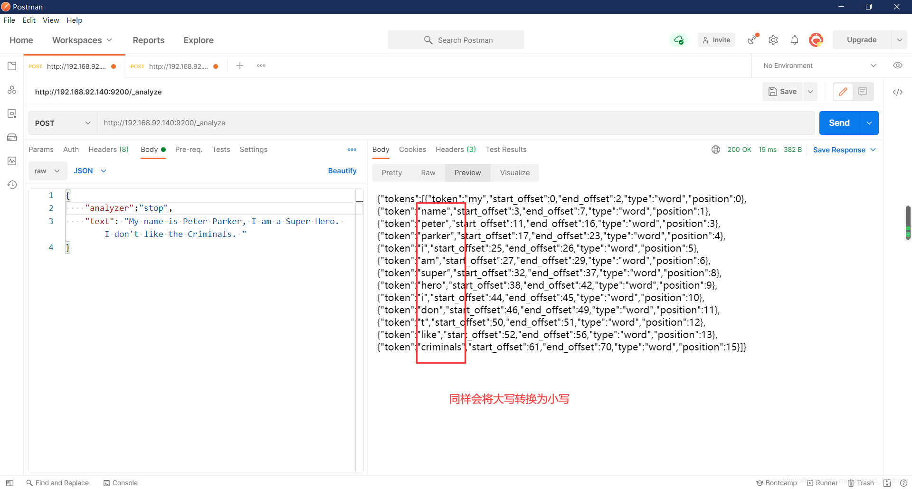
Task: Open Find and Replace
Action: point(57,483)
